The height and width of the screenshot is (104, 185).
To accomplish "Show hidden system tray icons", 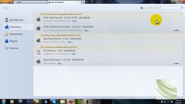I will pyautogui.click(x=158, y=102).
